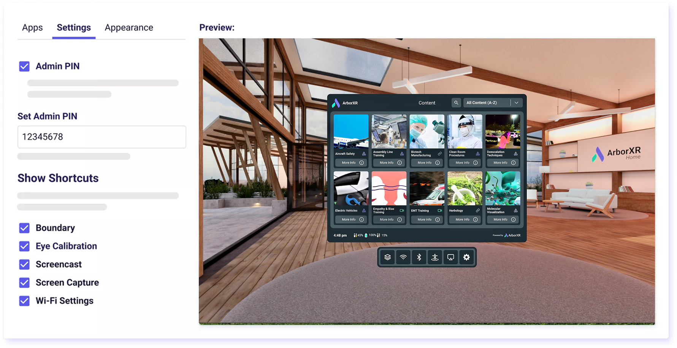
Task: Open the Electric Vehicles thumbnail
Action: tap(351, 188)
